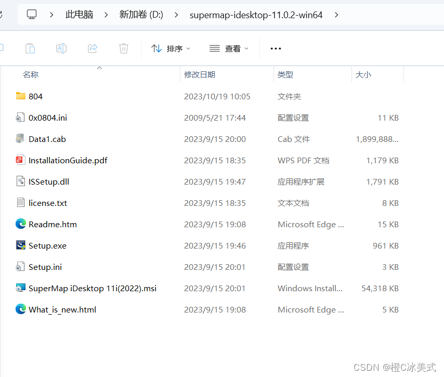Image resolution: width=444 pixels, height=377 pixels.
Task: Open the 查看 view options dropdown
Action: point(229,48)
